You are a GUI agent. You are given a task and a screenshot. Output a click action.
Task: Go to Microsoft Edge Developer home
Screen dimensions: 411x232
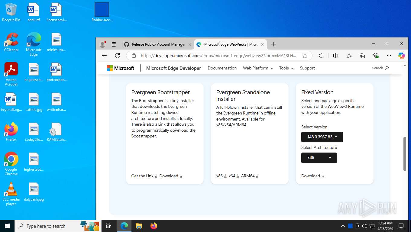coord(173,68)
